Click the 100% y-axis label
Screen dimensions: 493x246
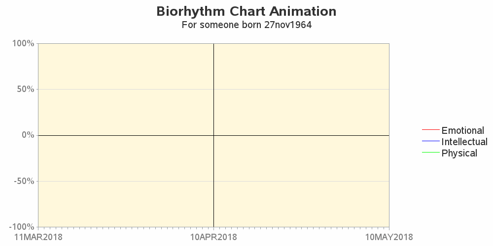point(23,43)
